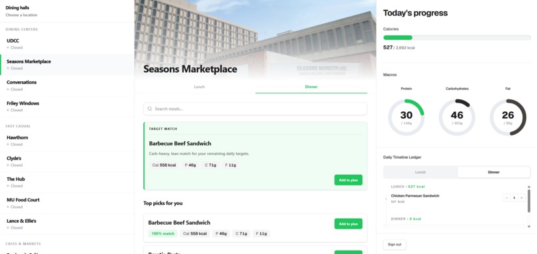Click the Fat macro ring
The height and width of the screenshot is (254, 537).
(x=508, y=117)
